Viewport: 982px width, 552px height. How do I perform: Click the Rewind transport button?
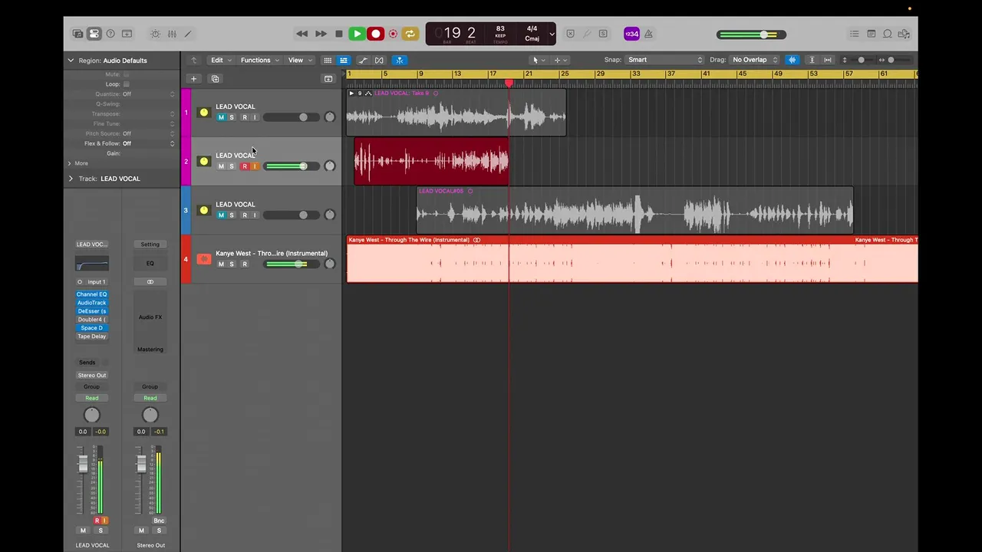coord(302,34)
